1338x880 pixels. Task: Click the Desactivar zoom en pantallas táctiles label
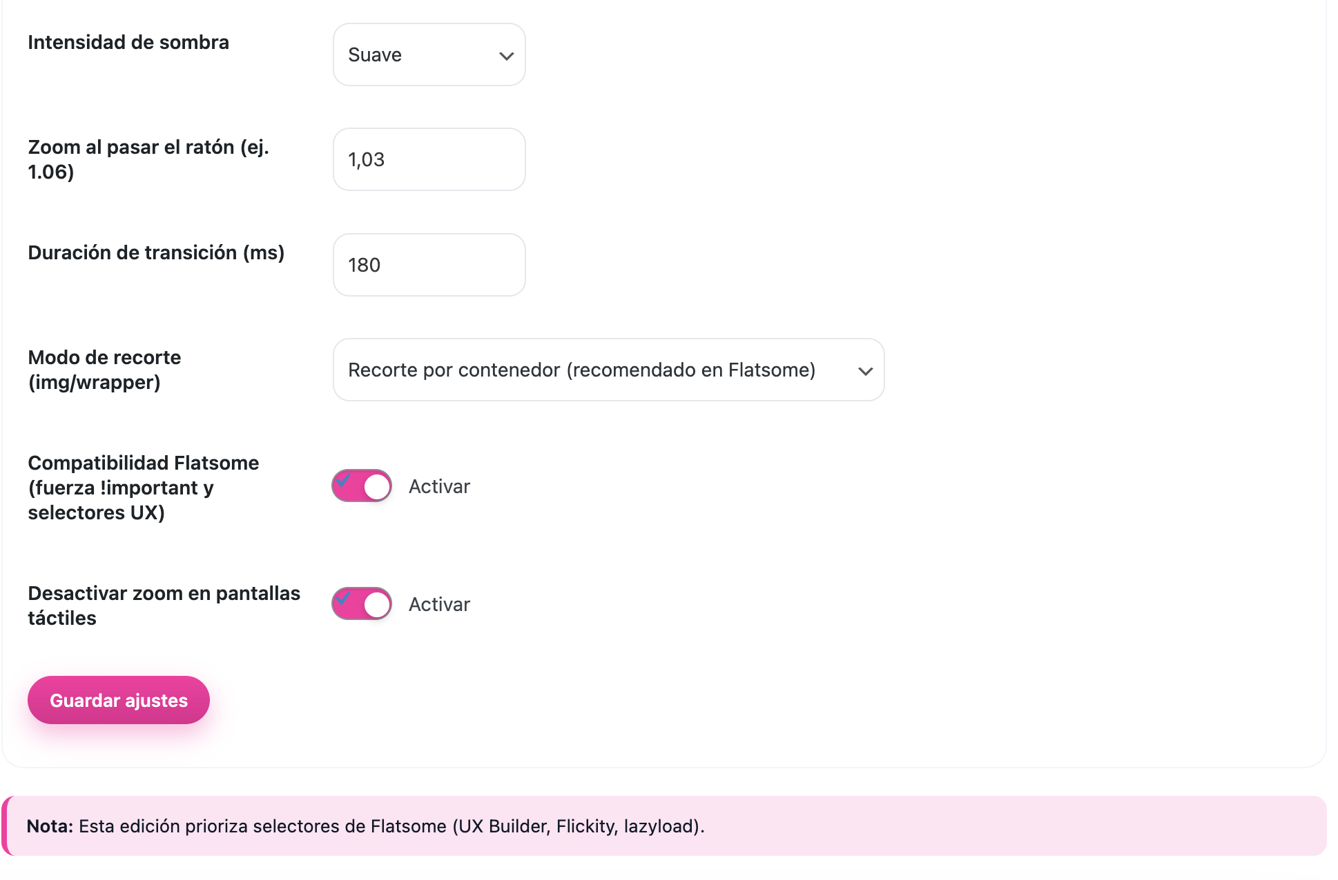pos(164,606)
